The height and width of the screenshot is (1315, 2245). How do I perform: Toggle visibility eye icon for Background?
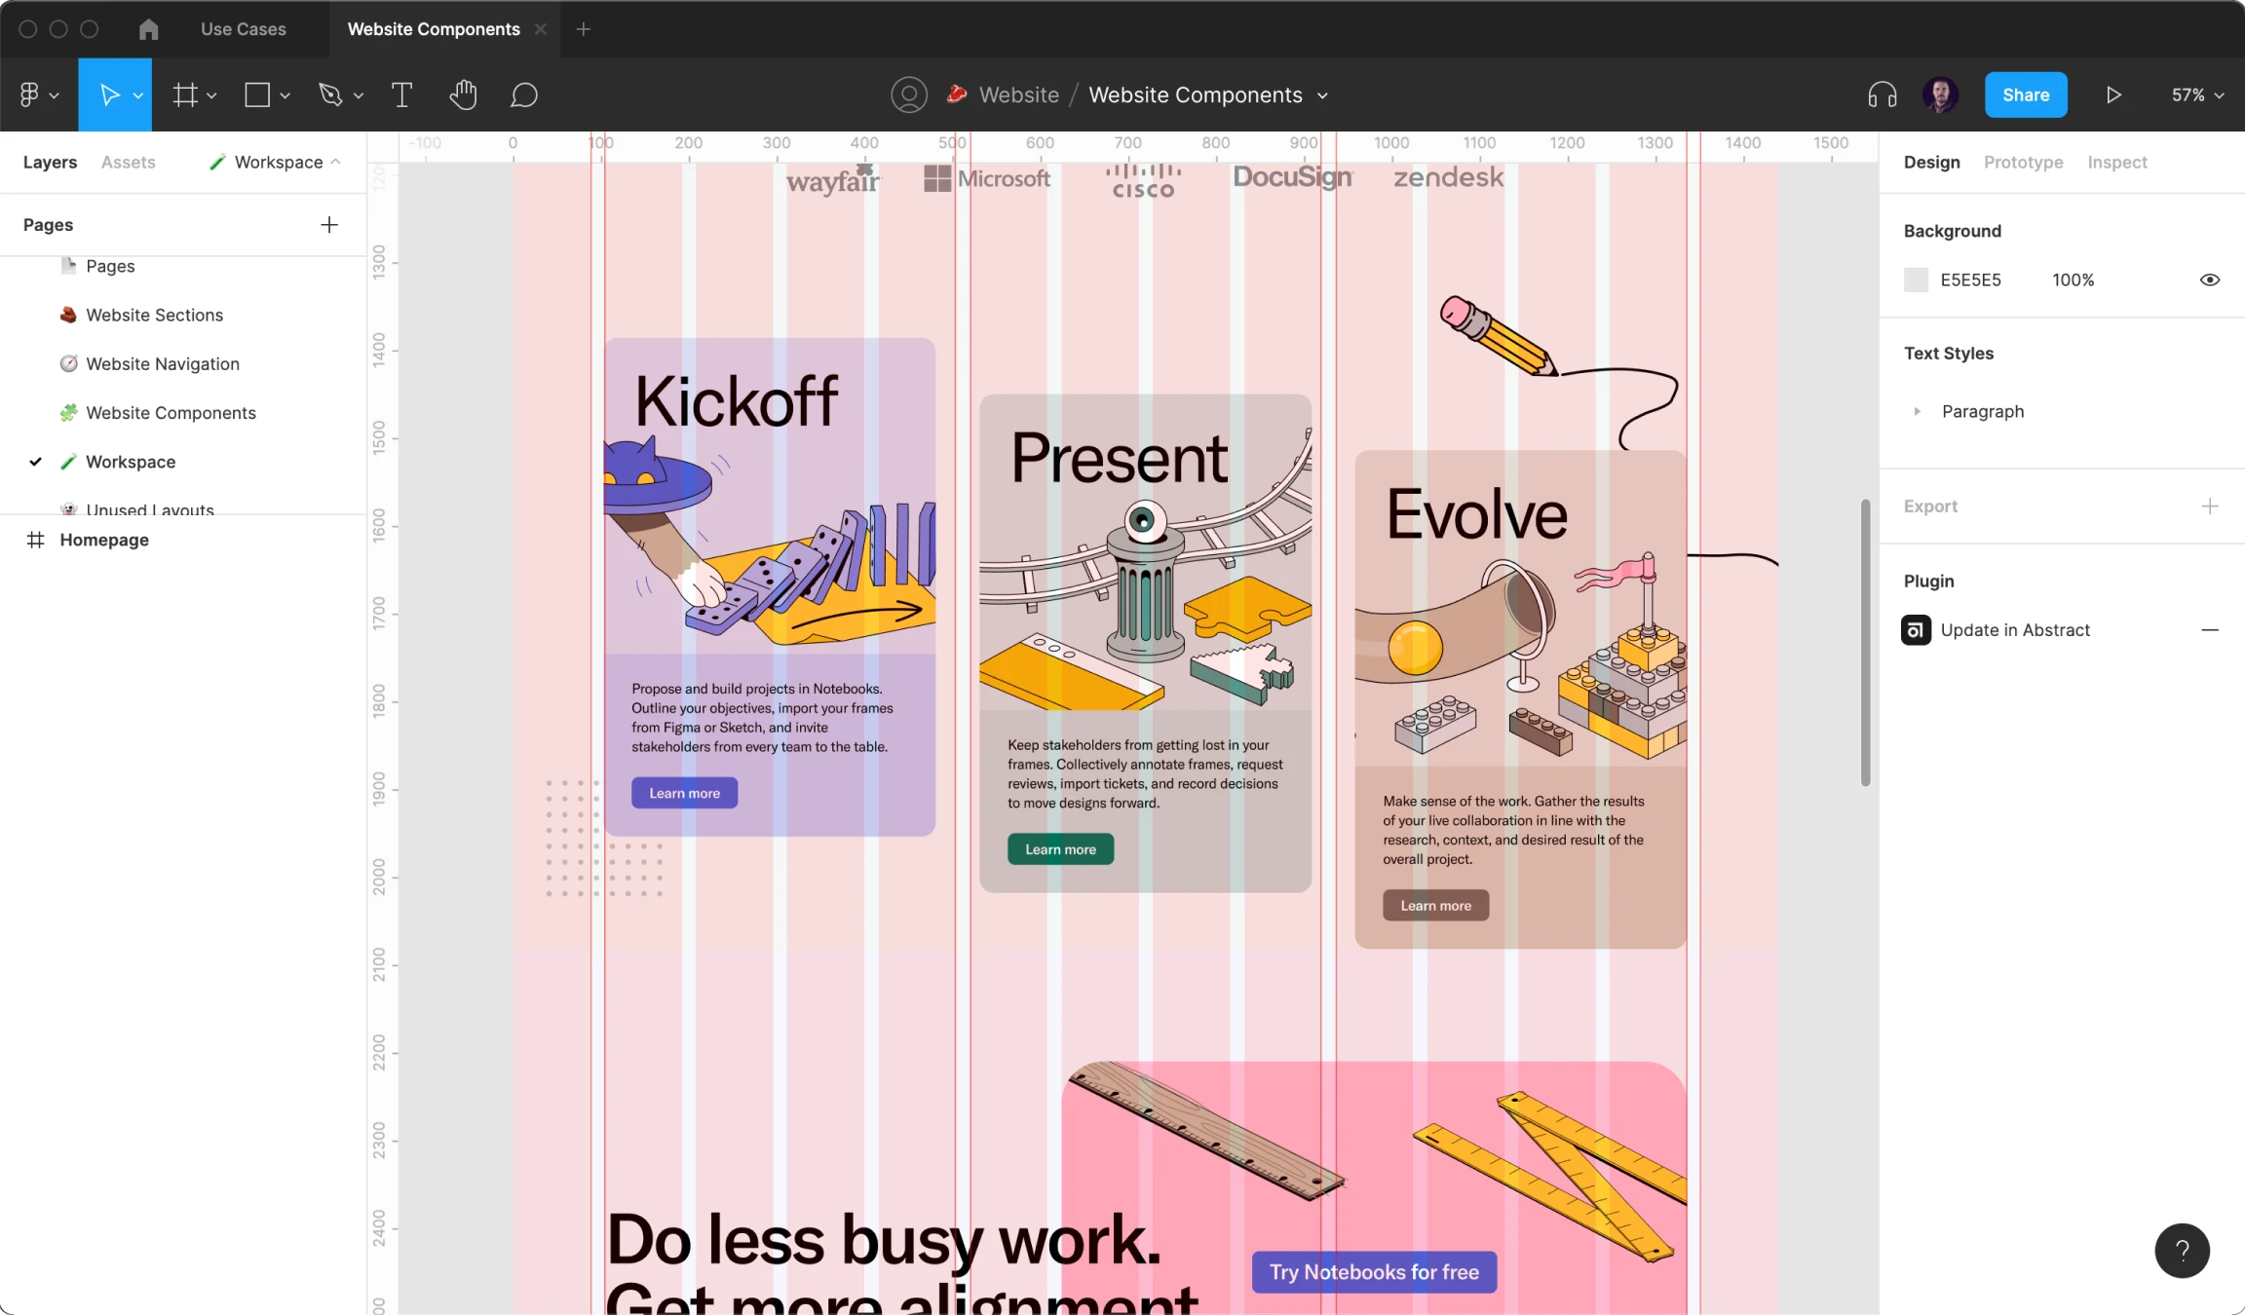click(x=2209, y=281)
